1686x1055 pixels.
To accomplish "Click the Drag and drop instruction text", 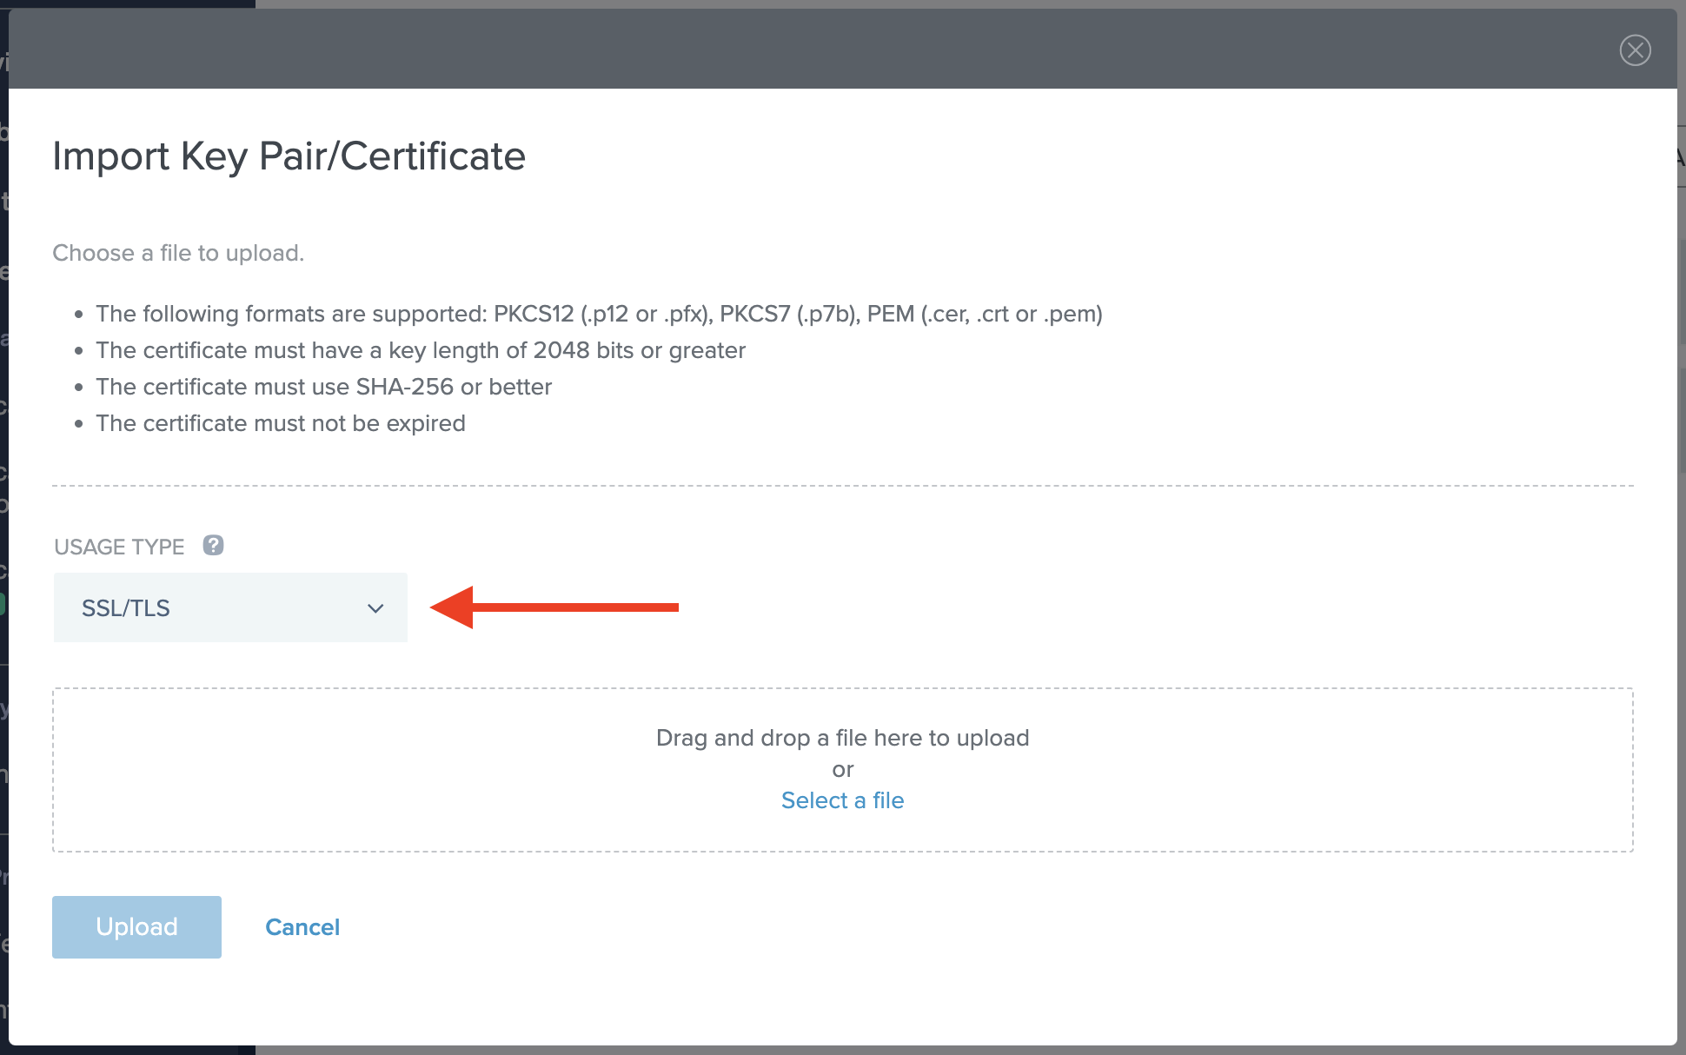I will pyautogui.click(x=842, y=738).
